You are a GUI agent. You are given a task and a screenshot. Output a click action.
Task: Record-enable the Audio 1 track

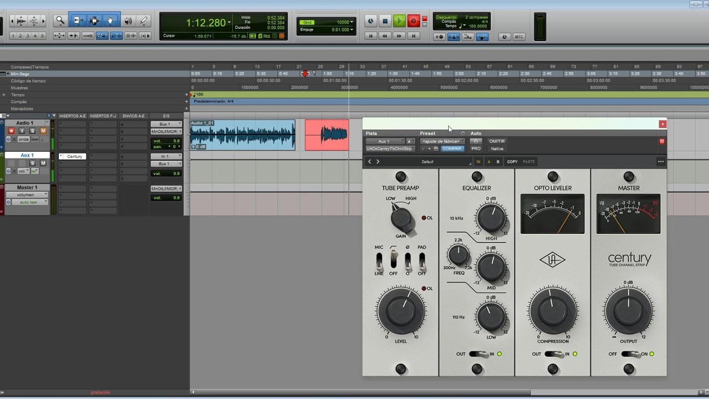click(11, 131)
